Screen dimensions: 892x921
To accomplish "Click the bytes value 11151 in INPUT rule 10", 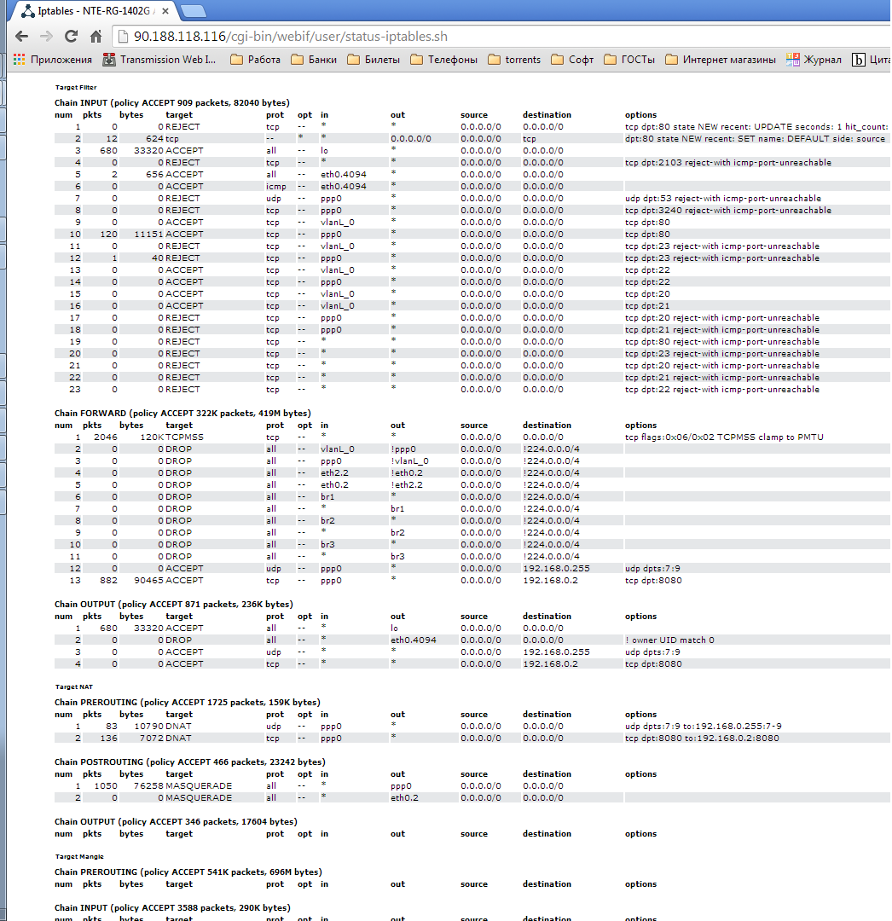I will 148,235.
